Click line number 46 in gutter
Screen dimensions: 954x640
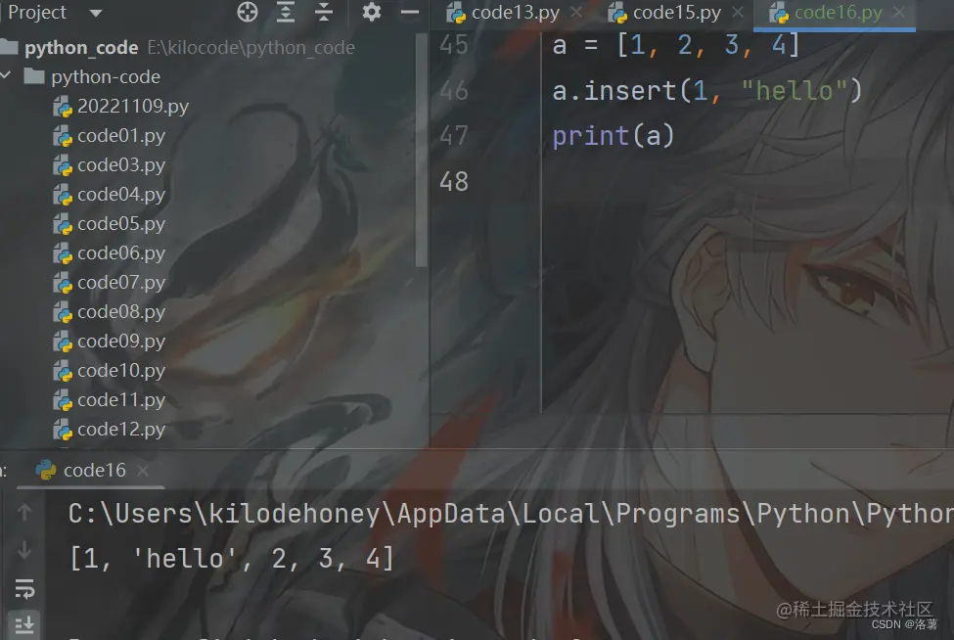(x=454, y=91)
